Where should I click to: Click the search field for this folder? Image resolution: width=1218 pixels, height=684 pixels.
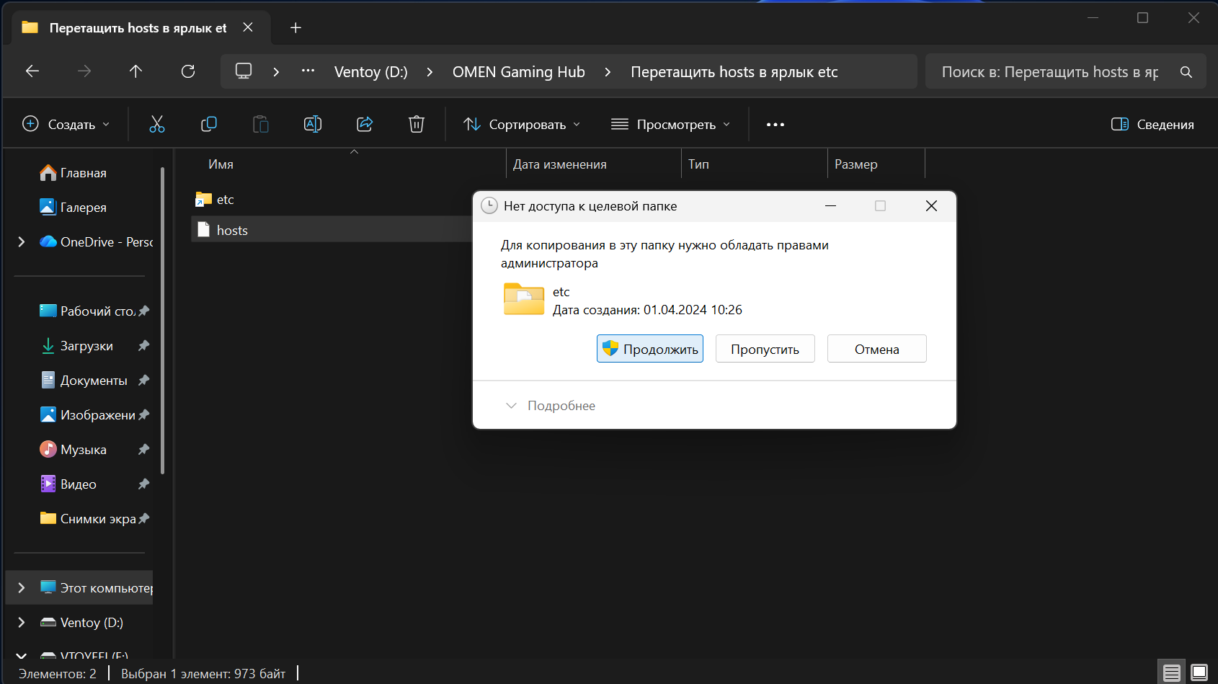pos(1052,72)
